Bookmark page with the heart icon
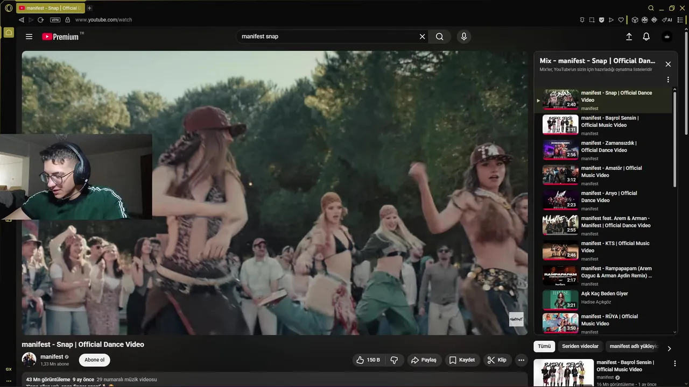 click(x=621, y=20)
